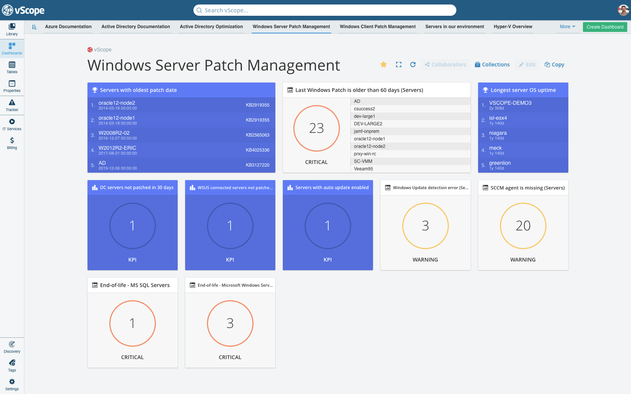This screenshot has width=631, height=394.
Task: Click the vScope owner link above title
Action: (100, 50)
